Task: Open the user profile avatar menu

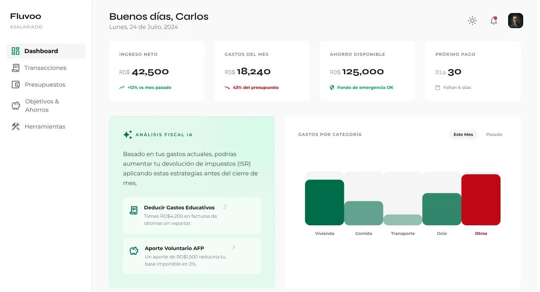Action: (515, 20)
